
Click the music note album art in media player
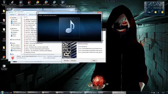(69, 28)
